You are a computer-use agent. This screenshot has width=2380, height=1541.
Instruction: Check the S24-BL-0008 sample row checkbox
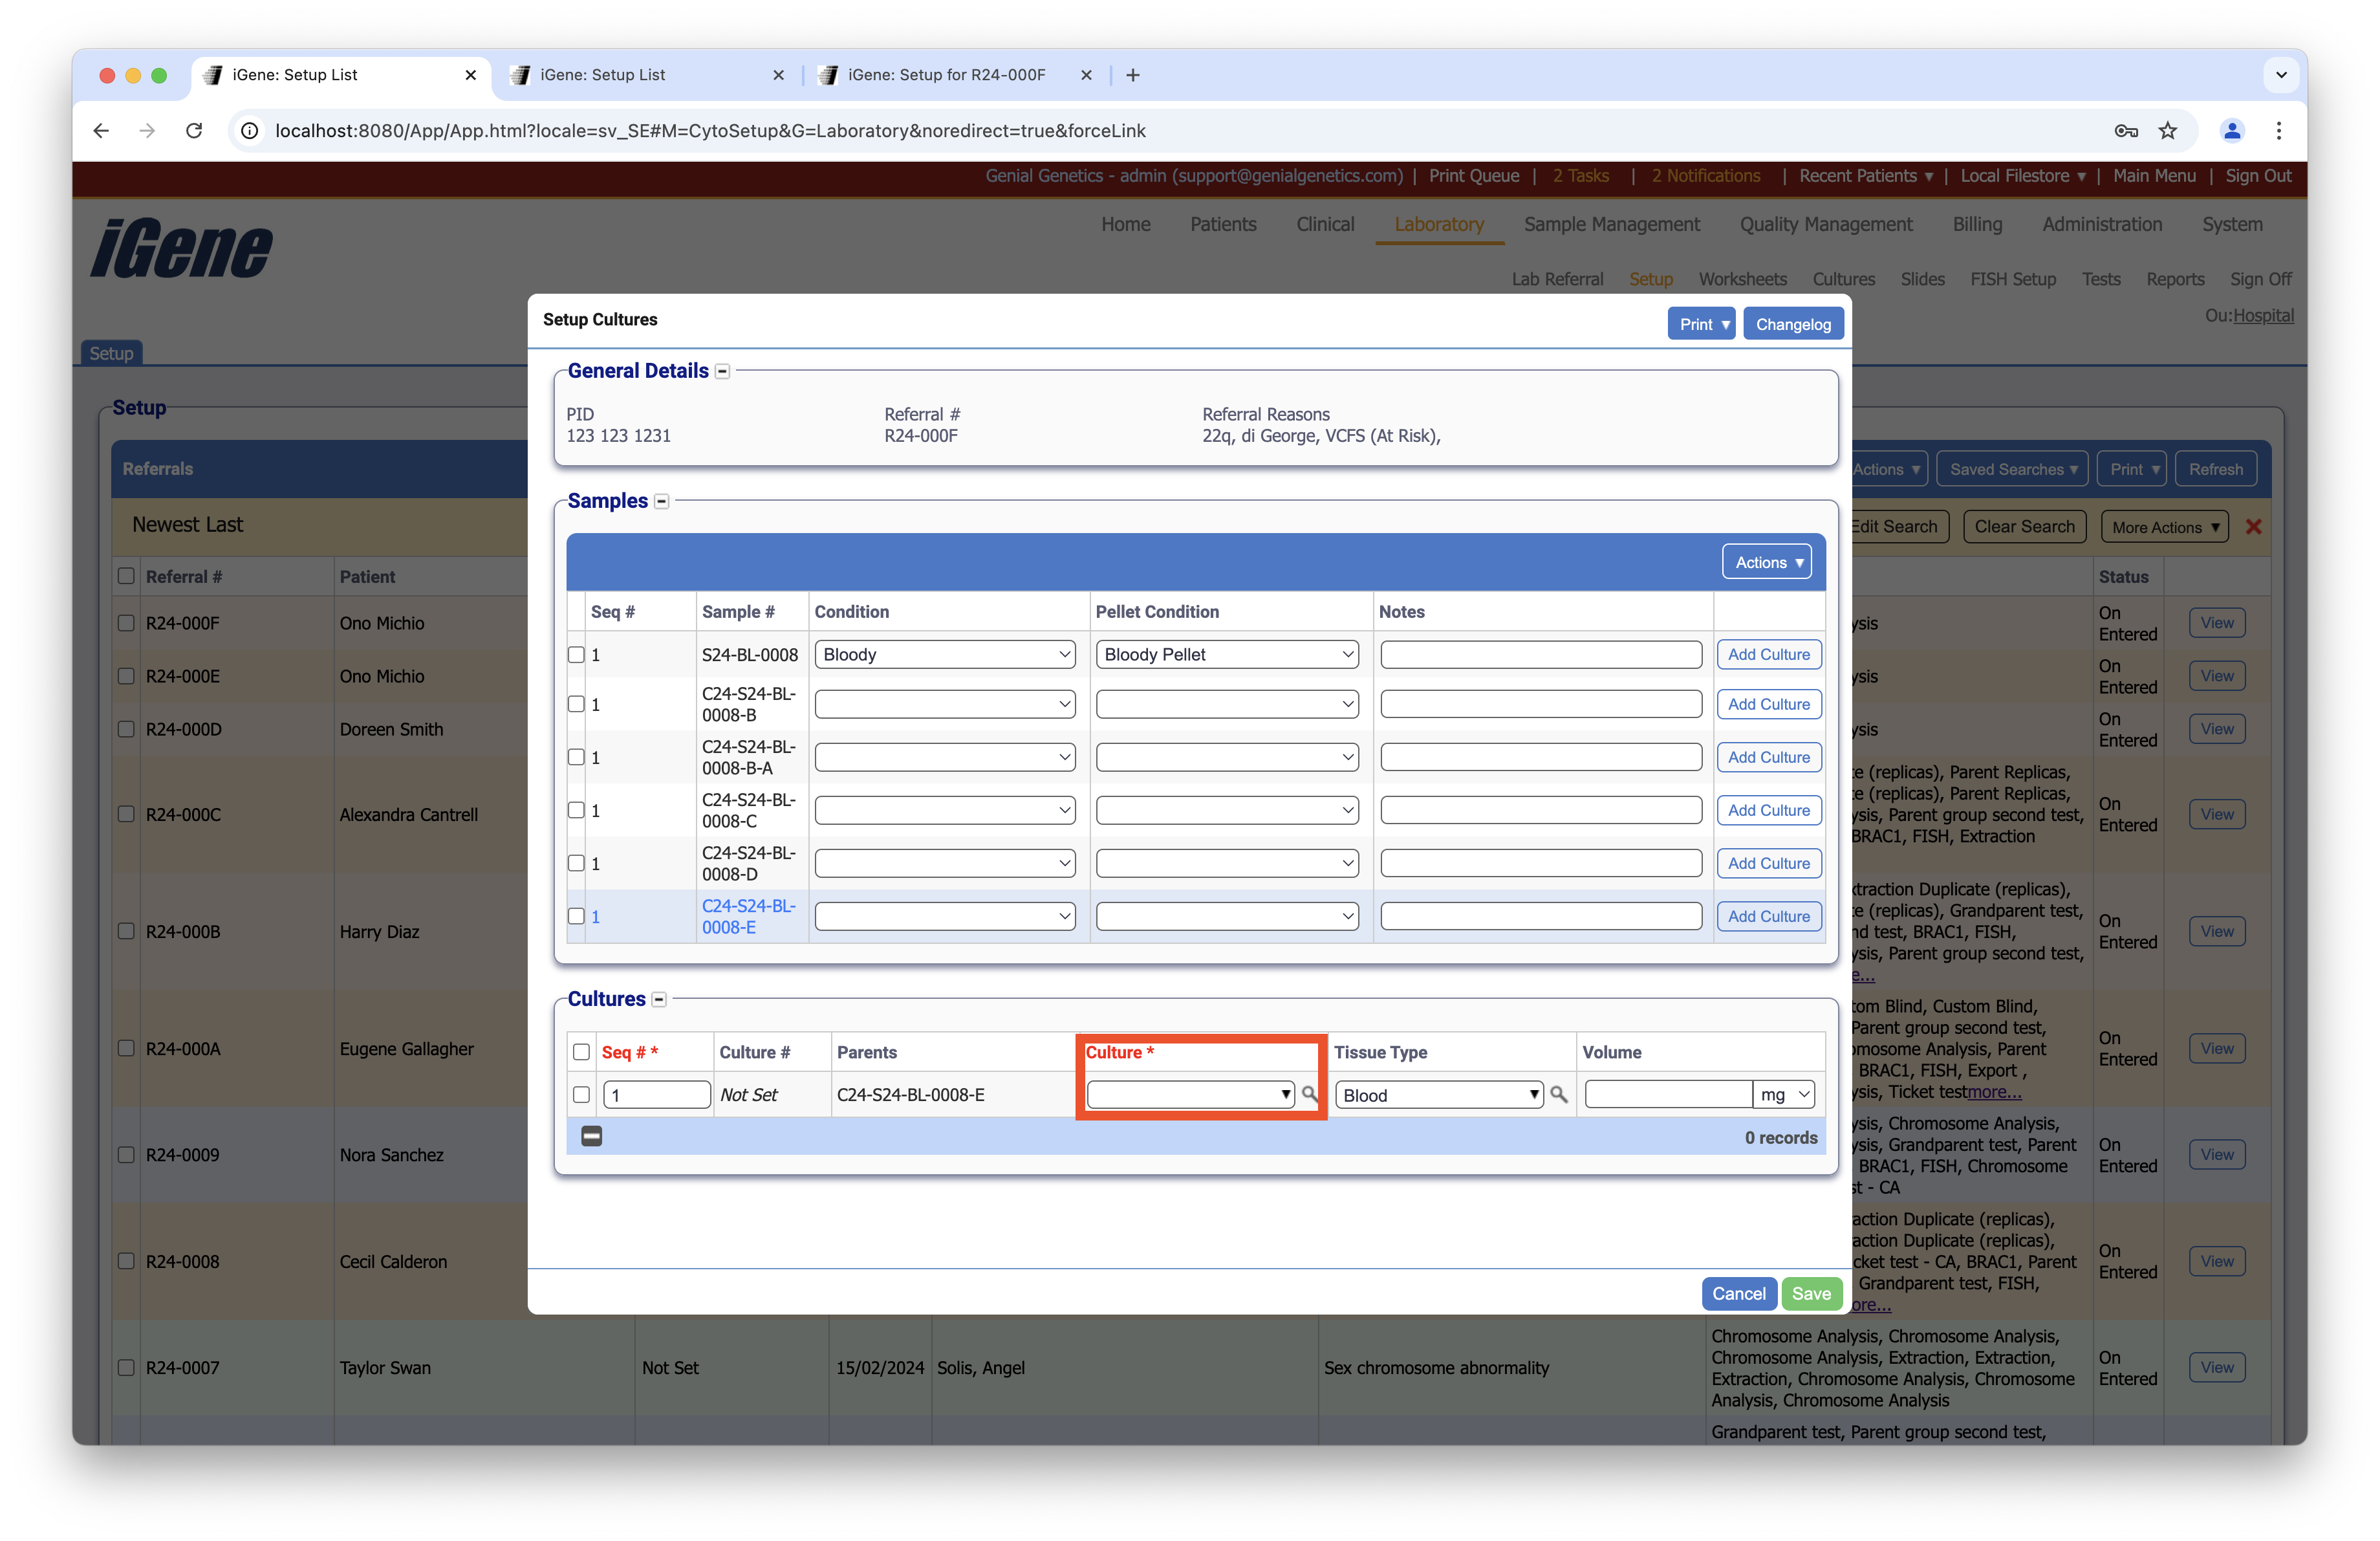pos(576,655)
